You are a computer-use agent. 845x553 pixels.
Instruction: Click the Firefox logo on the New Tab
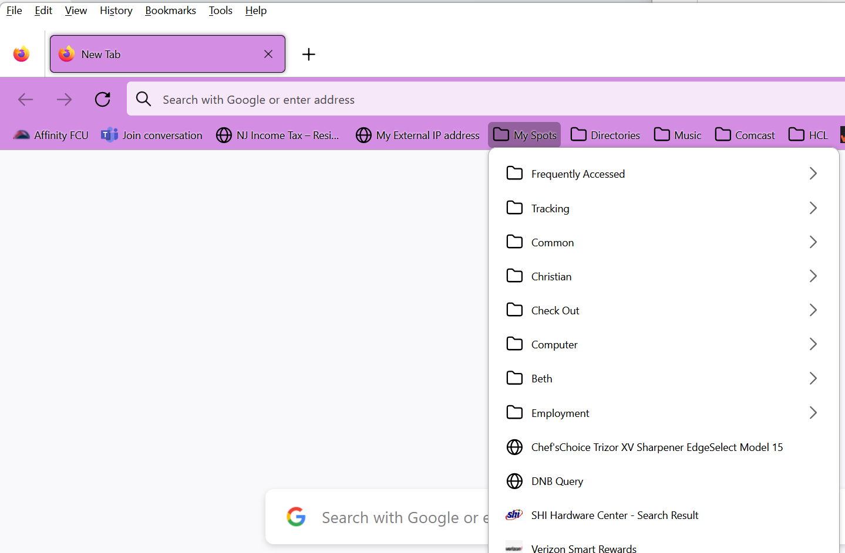66,54
